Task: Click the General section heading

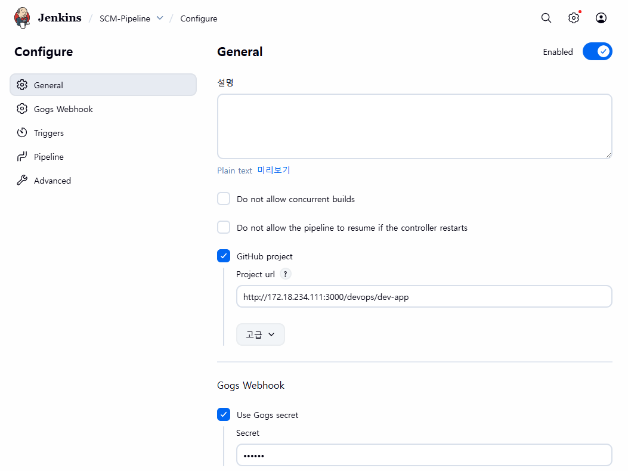Action: (240, 52)
